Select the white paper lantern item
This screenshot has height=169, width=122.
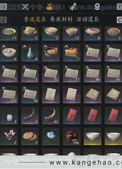9,115
